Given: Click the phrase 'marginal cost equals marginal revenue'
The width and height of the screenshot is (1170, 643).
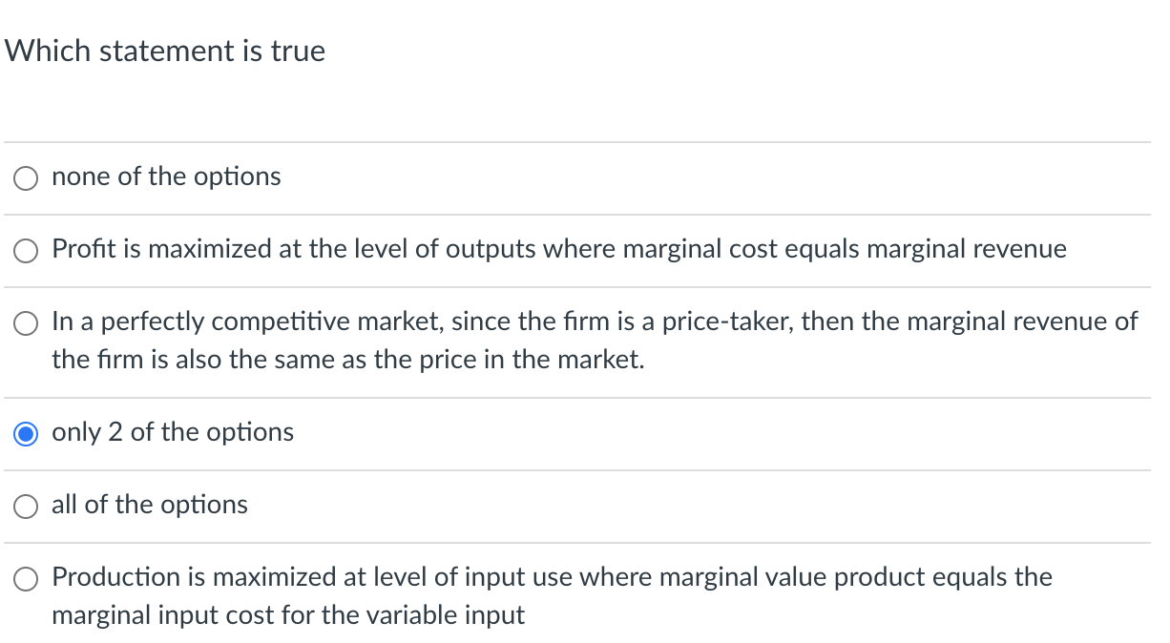Looking at the screenshot, I should click(x=845, y=249).
